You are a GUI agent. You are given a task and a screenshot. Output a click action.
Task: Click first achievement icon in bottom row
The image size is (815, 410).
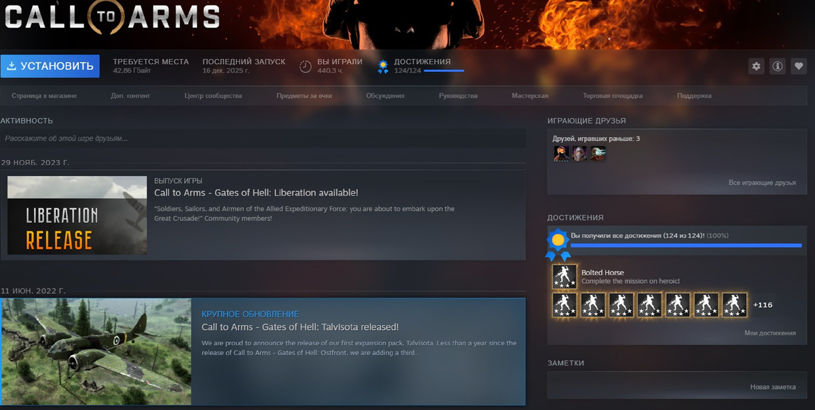click(564, 305)
